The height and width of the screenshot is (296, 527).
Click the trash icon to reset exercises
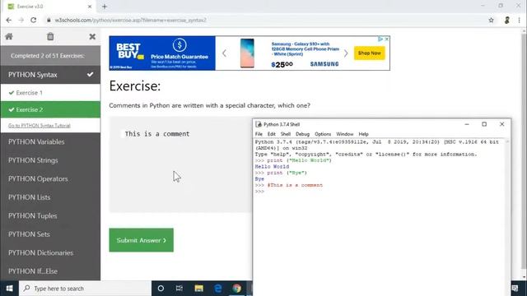[50, 36]
